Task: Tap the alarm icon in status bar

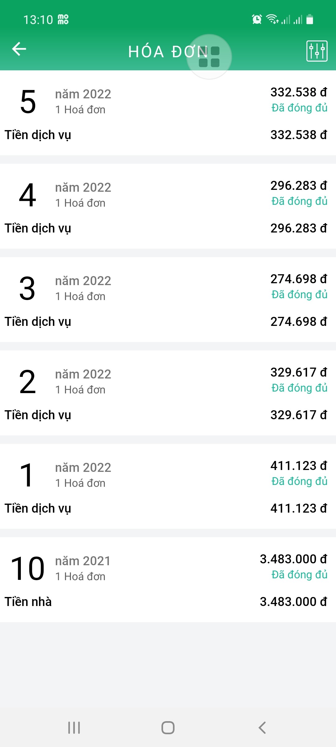Action: 257,20
